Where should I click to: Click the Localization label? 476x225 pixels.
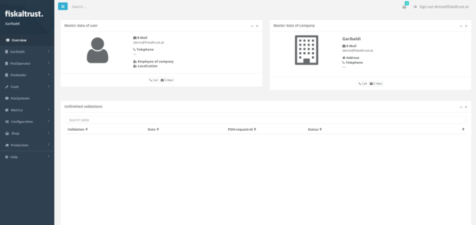tap(148, 66)
